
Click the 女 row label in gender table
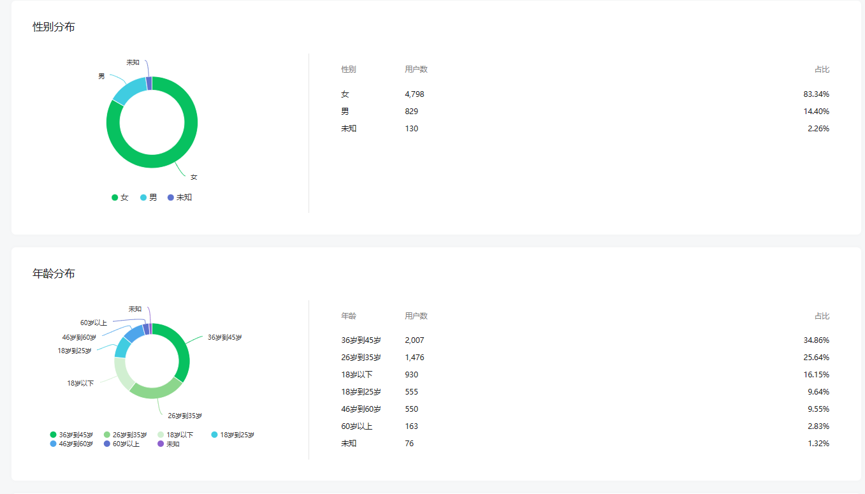click(345, 94)
